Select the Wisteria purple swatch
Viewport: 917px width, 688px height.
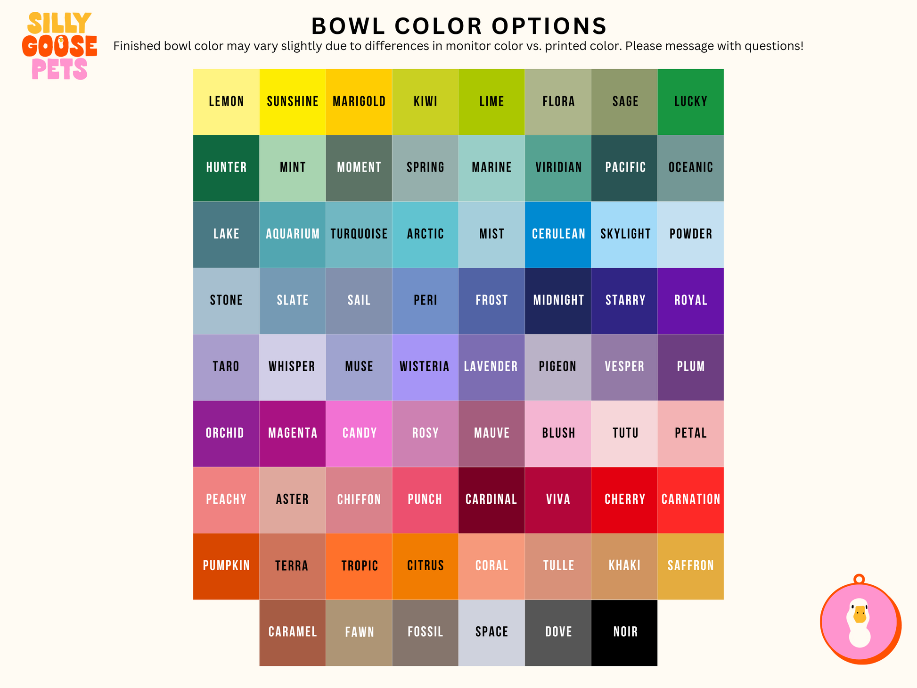(x=425, y=367)
